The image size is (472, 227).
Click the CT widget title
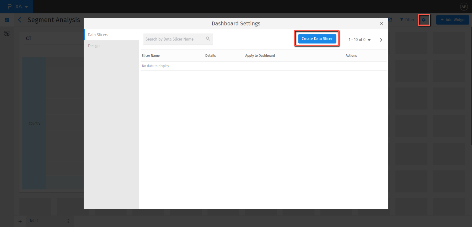(x=29, y=39)
